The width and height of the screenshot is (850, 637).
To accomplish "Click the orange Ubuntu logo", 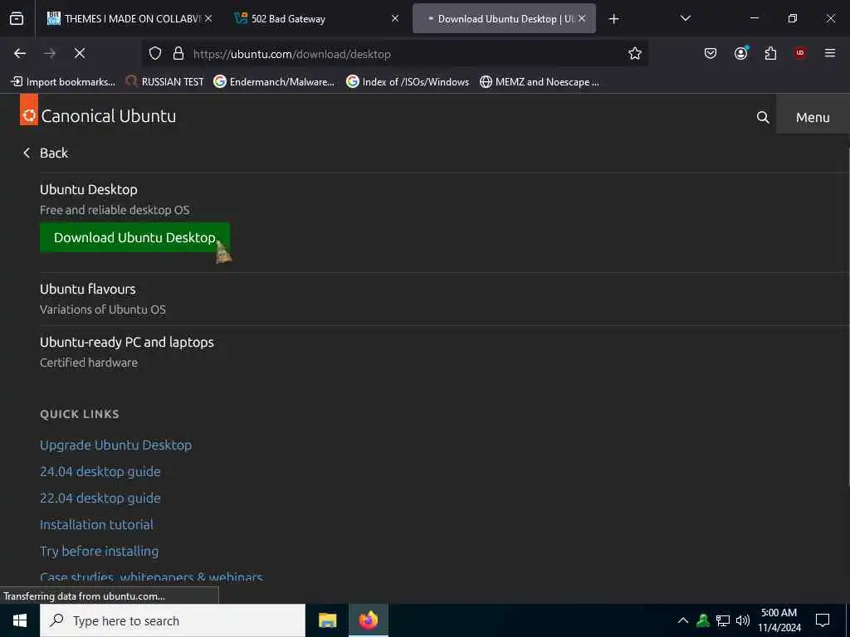I will [x=29, y=110].
